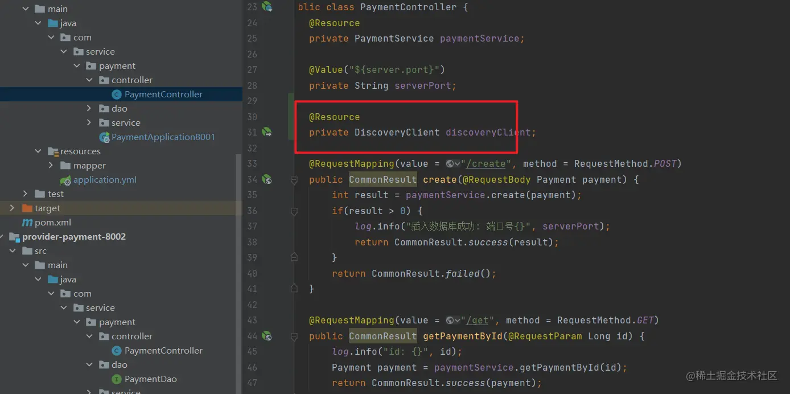Click the globe URL icon before "/create"

pyautogui.click(x=450, y=164)
